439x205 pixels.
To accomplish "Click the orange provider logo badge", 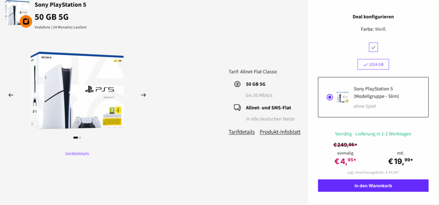I will coord(26,21).
